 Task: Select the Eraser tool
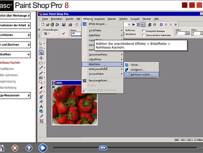[41, 92]
